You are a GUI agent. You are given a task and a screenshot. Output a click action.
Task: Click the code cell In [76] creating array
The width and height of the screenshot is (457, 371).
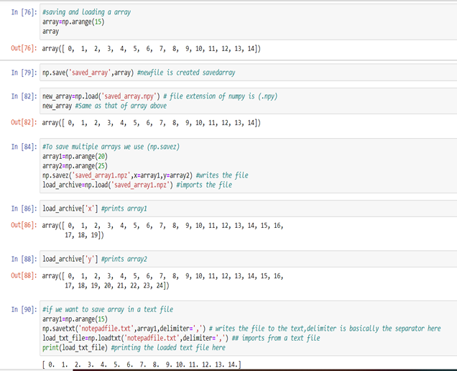[x=249, y=22]
